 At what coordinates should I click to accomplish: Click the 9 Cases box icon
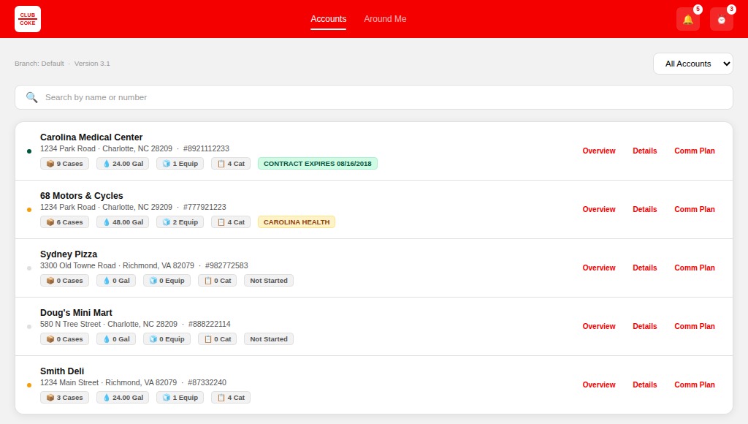50,164
